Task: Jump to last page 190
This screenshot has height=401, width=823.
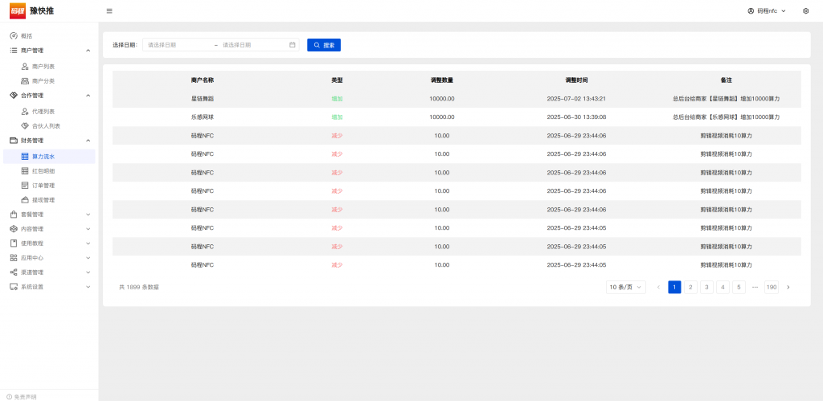Action: 771,287
